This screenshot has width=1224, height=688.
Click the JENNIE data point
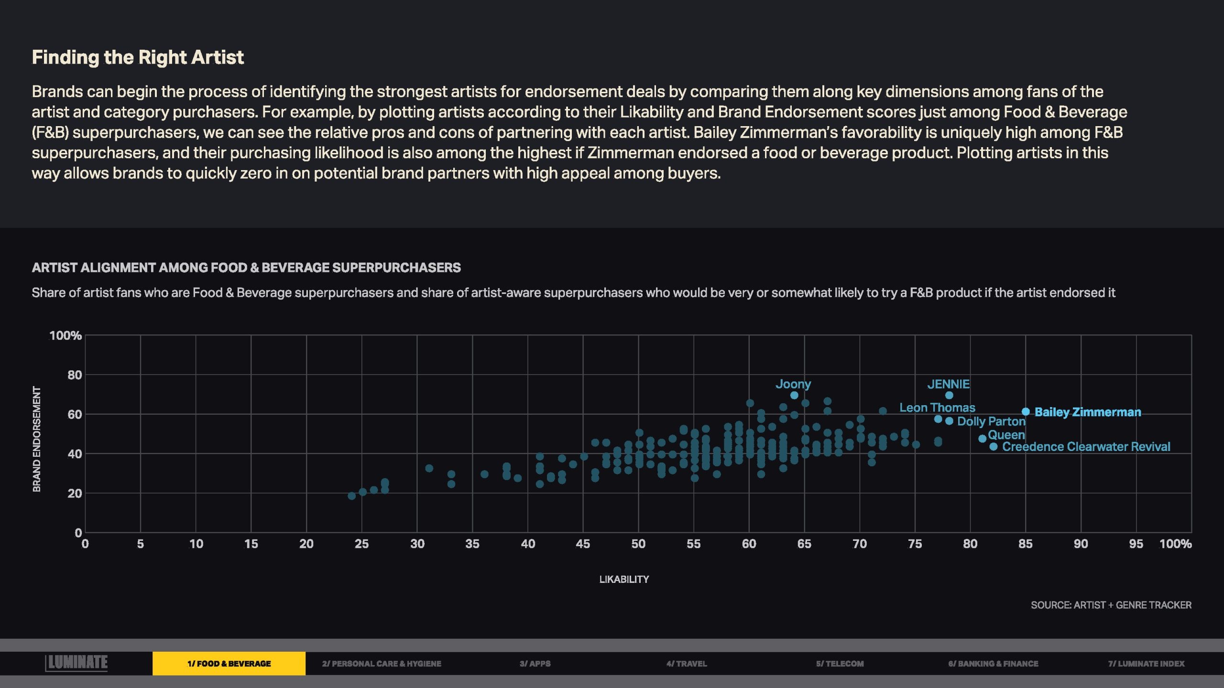(949, 396)
